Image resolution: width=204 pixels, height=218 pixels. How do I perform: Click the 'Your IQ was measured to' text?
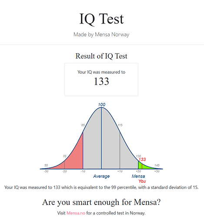coord(101,72)
